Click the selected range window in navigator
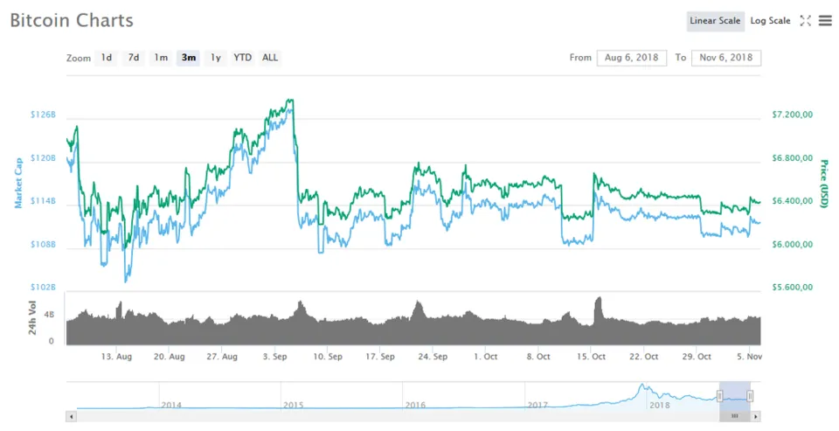This screenshot has height=431, width=839. coord(735,396)
